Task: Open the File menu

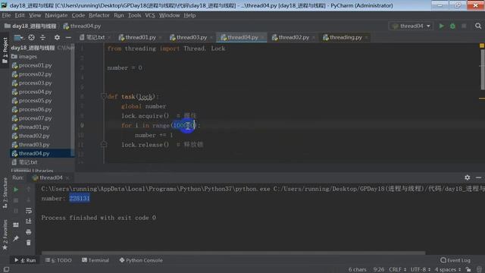Action: coord(6,15)
